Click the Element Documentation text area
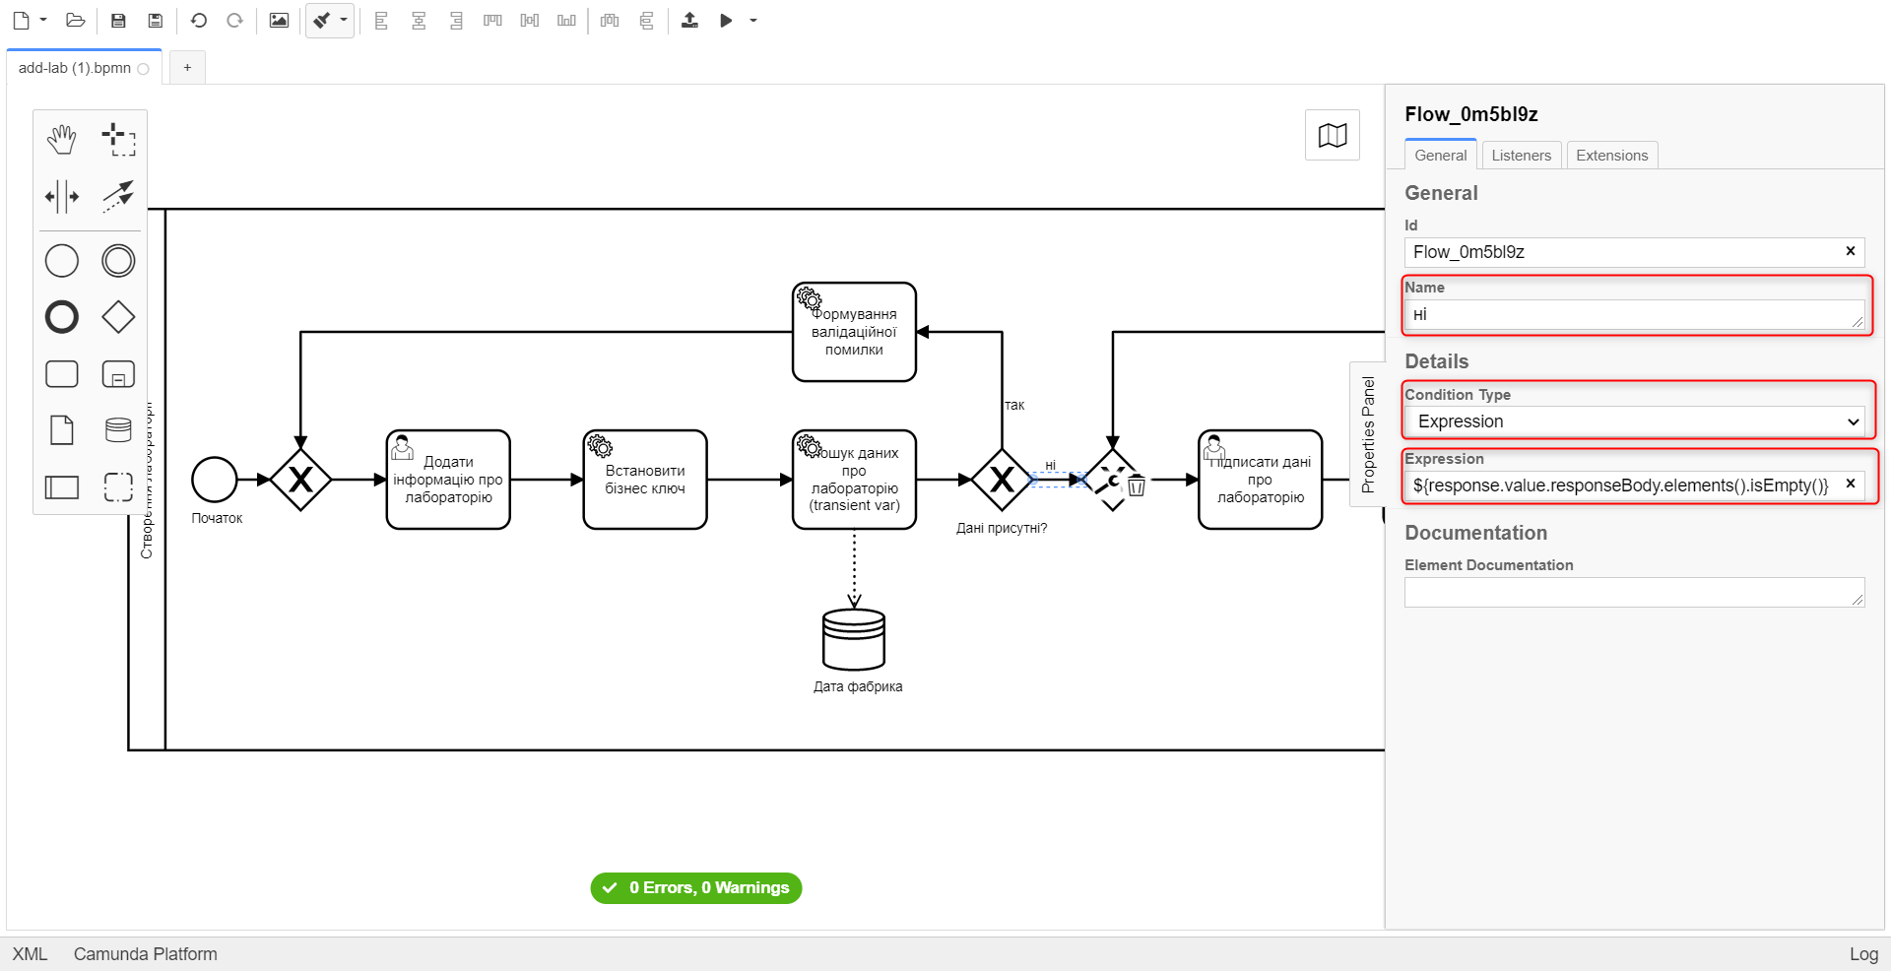The image size is (1891, 971). (1634, 592)
